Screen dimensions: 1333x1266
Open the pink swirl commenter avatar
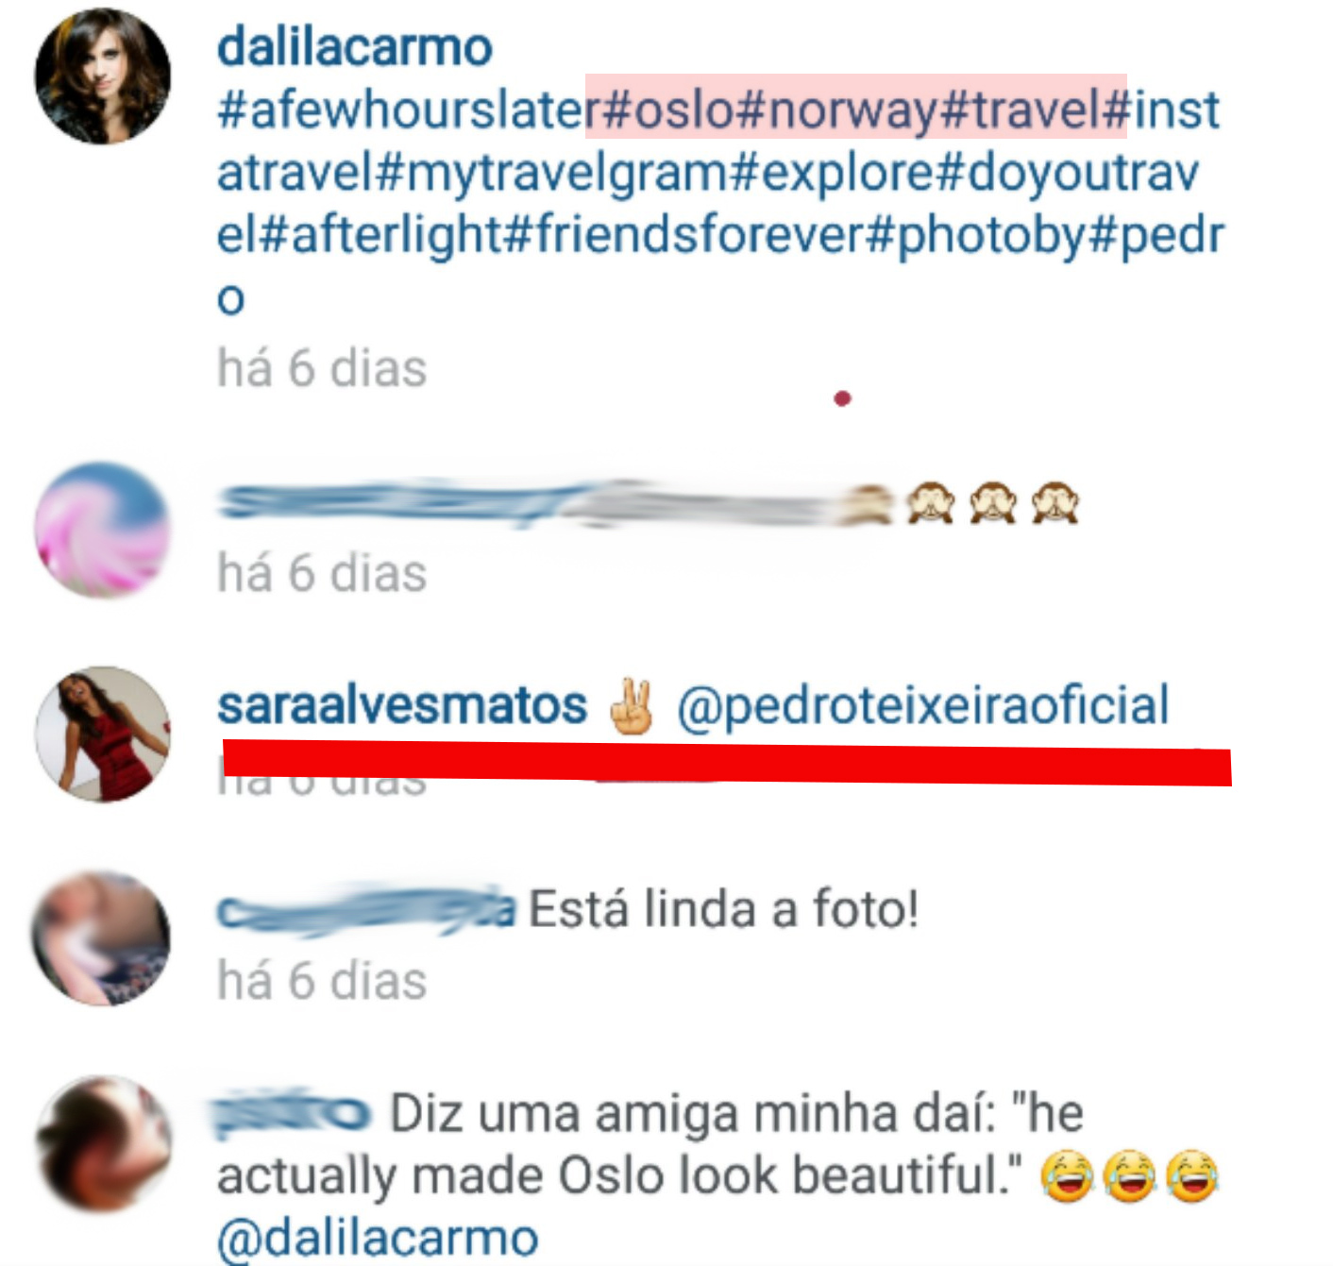(x=103, y=530)
